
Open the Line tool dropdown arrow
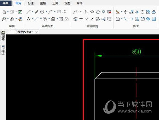tap(33, 12)
